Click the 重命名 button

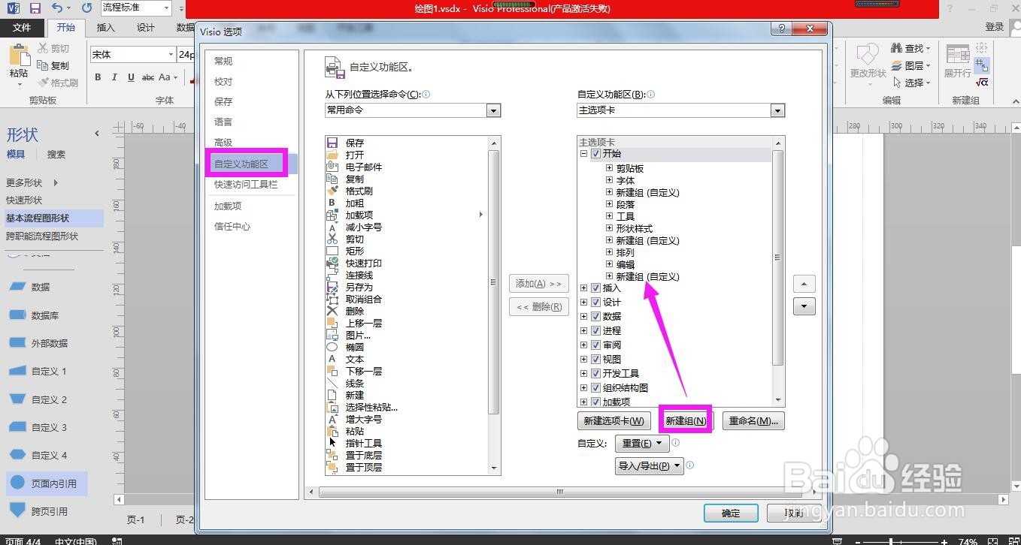click(753, 421)
